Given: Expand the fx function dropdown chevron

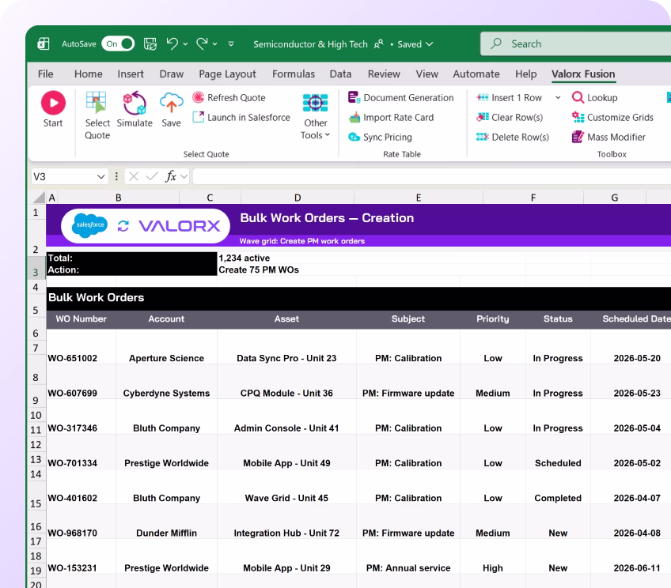Looking at the screenshot, I should click(x=184, y=176).
